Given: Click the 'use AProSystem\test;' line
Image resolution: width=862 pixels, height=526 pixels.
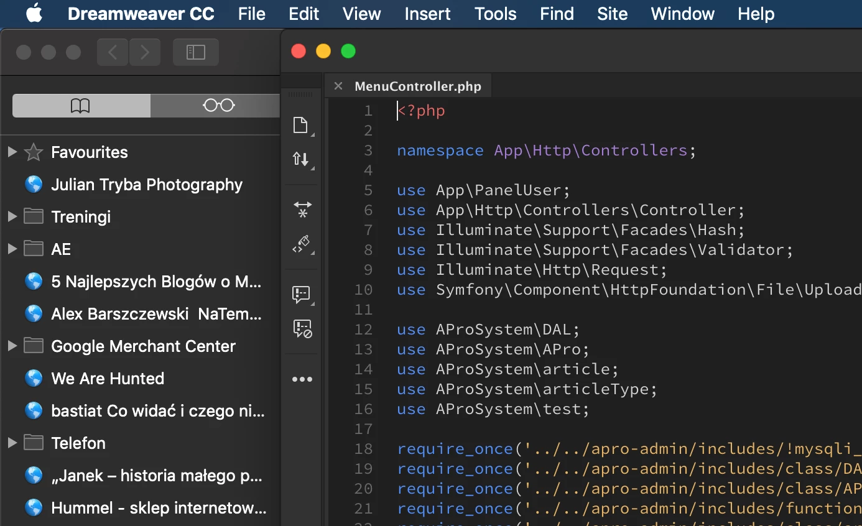Looking at the screenshot, I should point(493,409).
